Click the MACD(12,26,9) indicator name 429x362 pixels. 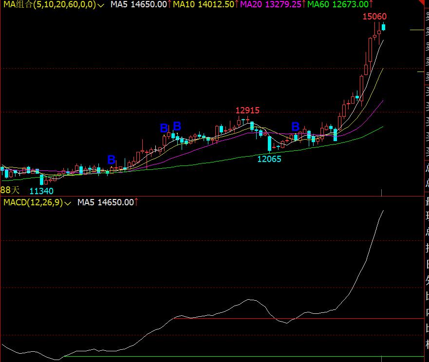(32, 202)
